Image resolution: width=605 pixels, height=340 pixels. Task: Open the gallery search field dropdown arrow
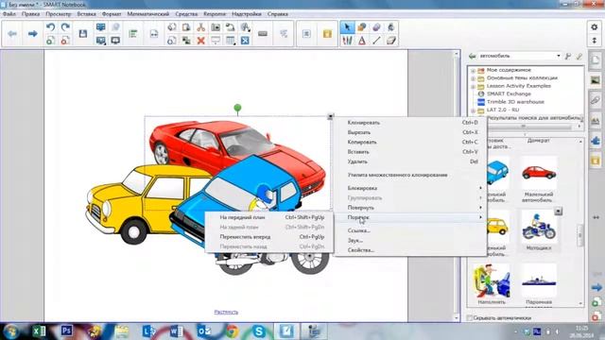[559, 57]
